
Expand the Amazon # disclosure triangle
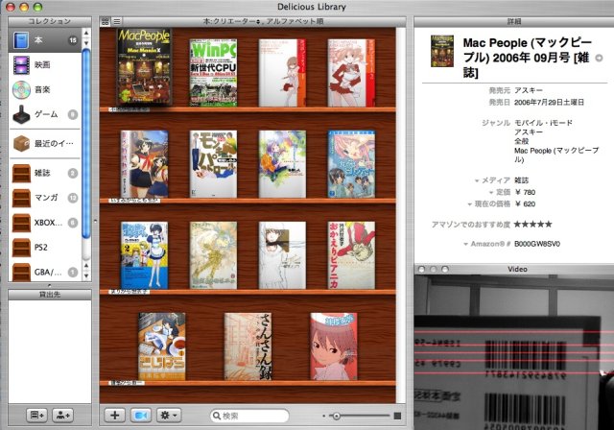pyautogui.click(x=465, y=245)
